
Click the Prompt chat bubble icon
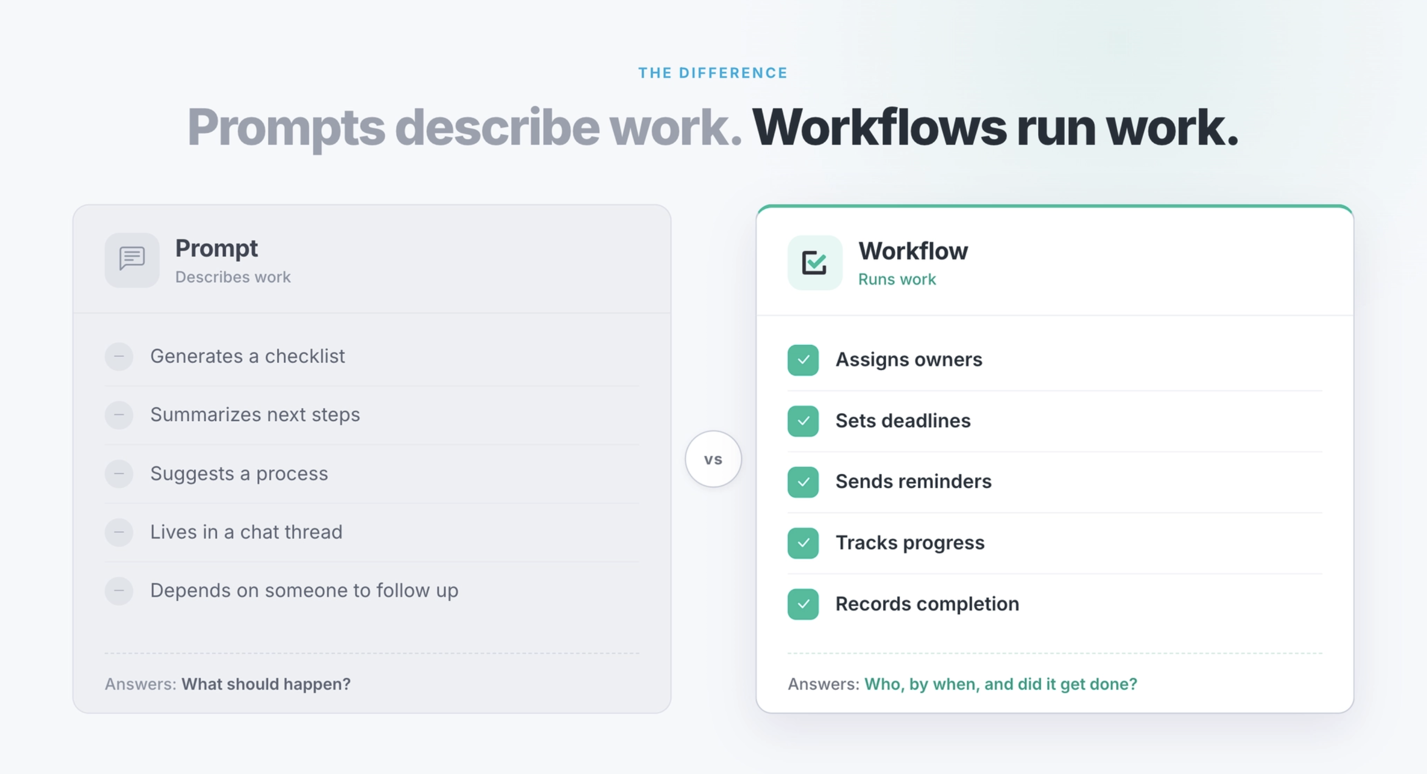[x=132, y=259]
